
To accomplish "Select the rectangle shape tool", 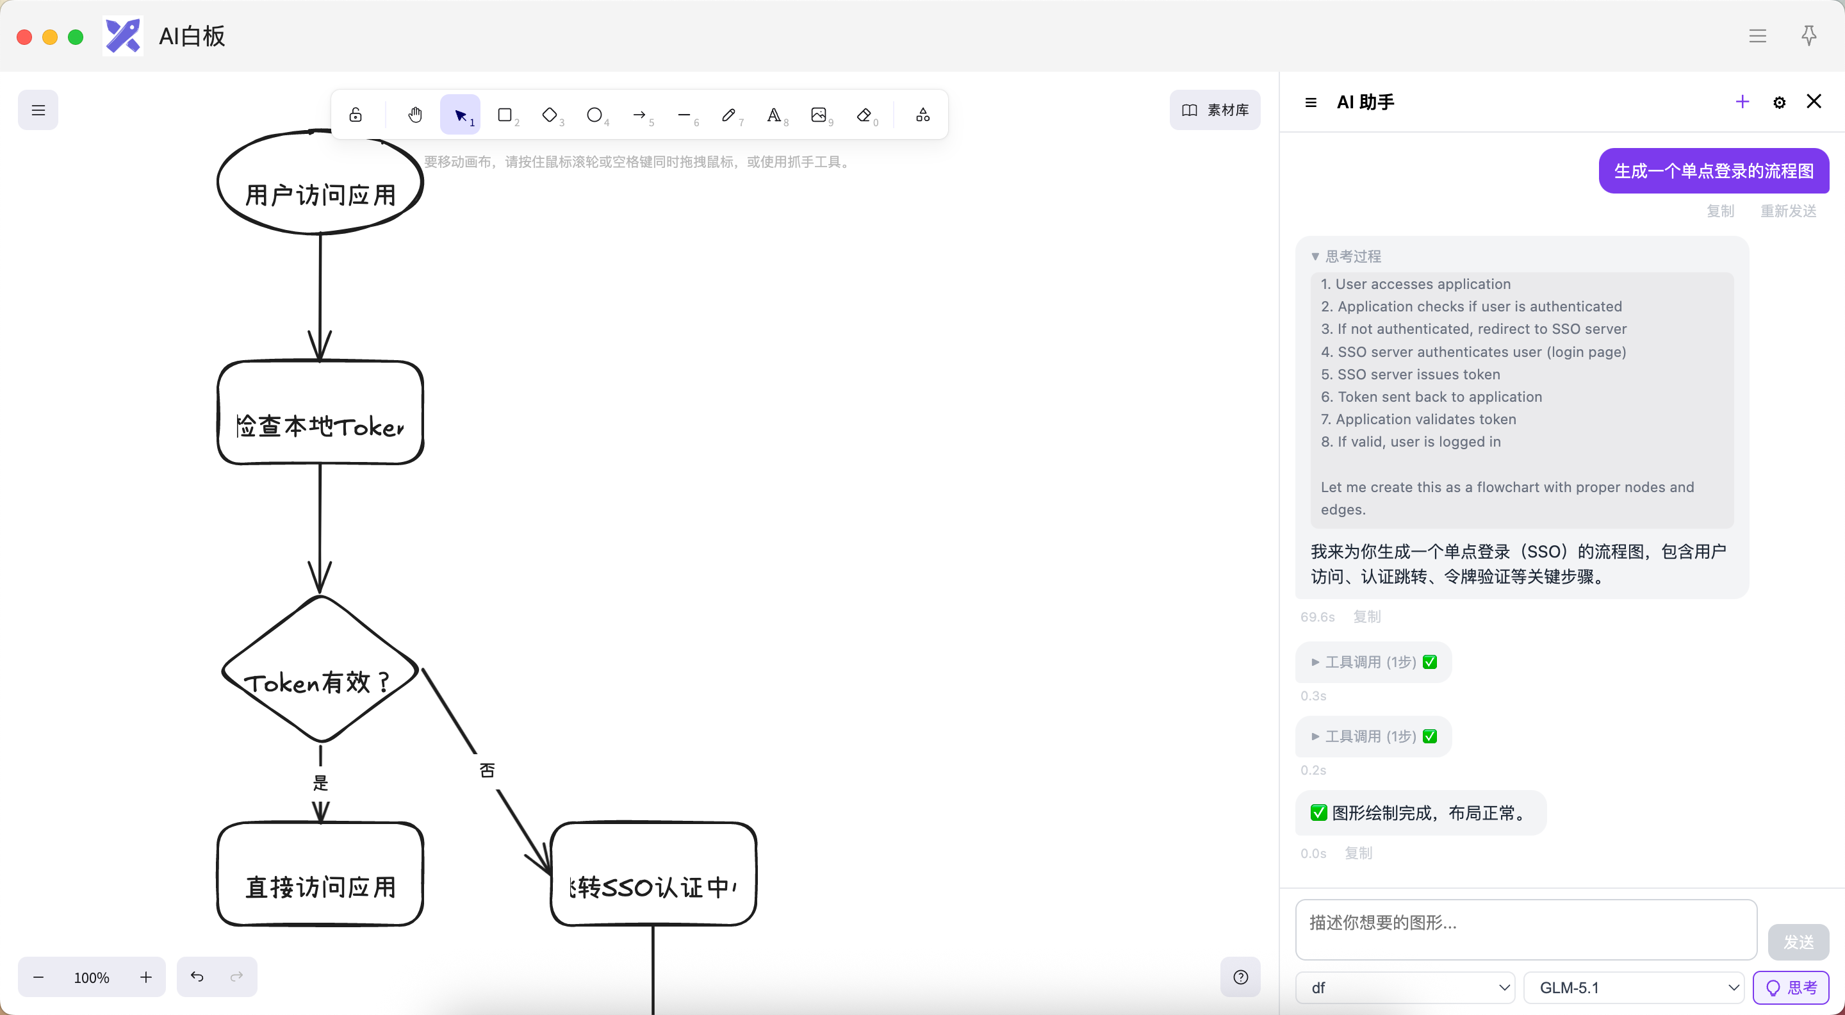I will [505, 115].
